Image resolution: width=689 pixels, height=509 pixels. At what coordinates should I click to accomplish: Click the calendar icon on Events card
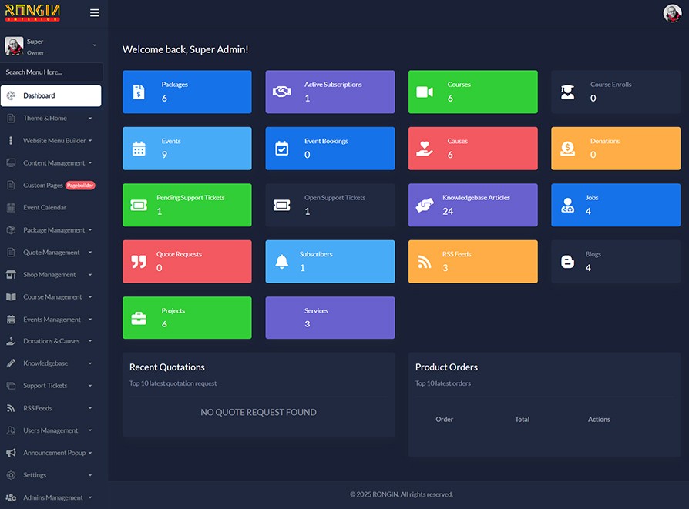(139, 149)
